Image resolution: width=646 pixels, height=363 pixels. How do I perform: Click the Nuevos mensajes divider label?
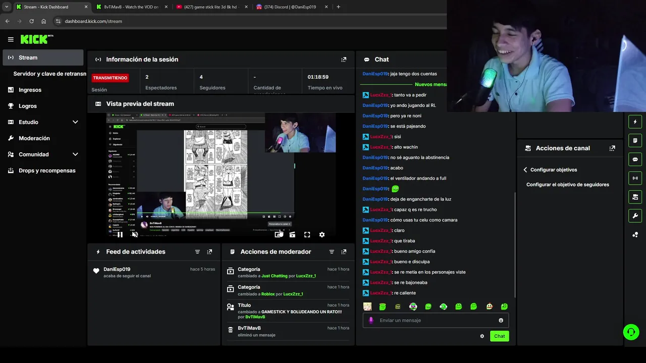(430, 84)
